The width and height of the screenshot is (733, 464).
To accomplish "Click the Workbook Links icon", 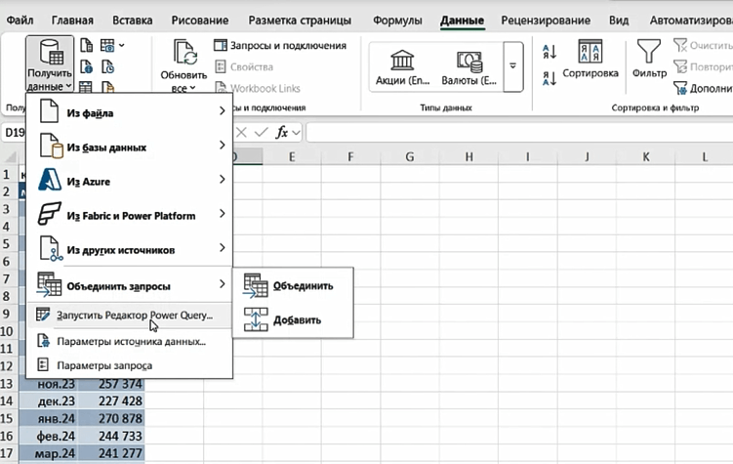I will pyautogui.click(x=221, y=88).
